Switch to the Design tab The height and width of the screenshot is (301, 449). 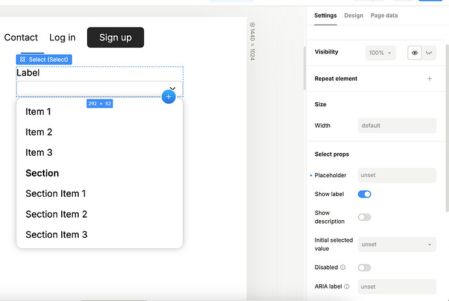coord(353,16)
